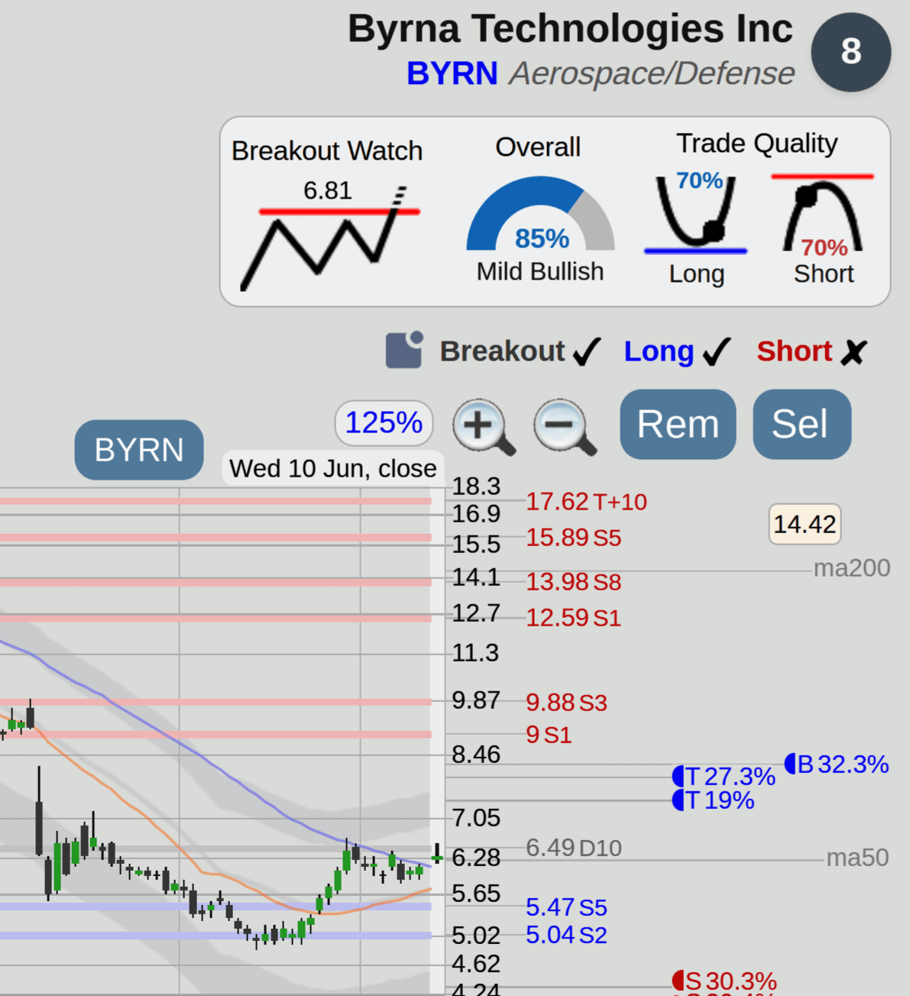Click the B 32.3% target marker
Screen dimensions: 910x996
[x=837, y=764]
